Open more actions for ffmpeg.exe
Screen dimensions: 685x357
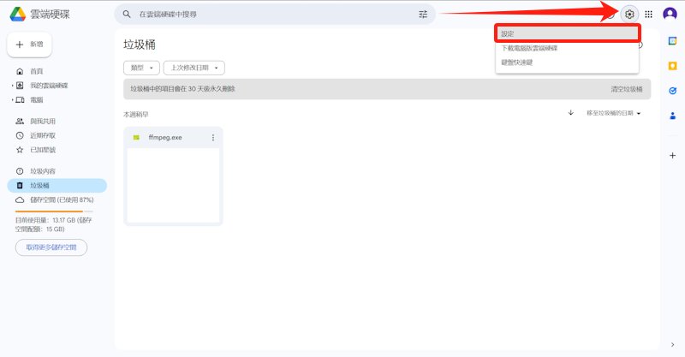(x=213, y=138)
